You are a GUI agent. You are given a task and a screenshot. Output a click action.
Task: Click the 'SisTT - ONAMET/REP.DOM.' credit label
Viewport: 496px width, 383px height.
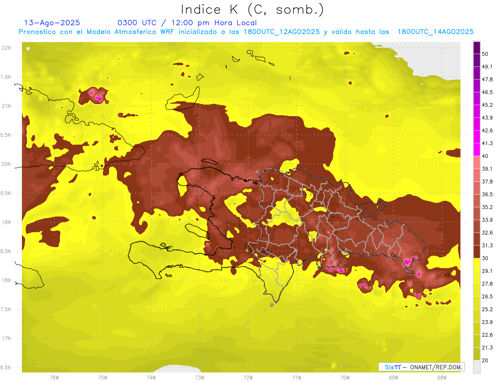[x=421, y=367]
